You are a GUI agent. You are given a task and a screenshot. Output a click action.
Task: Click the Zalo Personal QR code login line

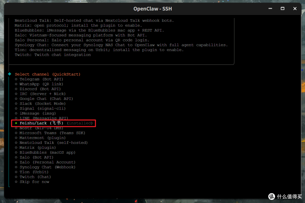(82, 40)
